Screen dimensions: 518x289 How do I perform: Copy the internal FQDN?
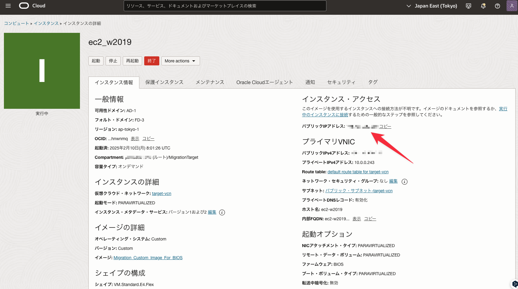tap(370, 219)
